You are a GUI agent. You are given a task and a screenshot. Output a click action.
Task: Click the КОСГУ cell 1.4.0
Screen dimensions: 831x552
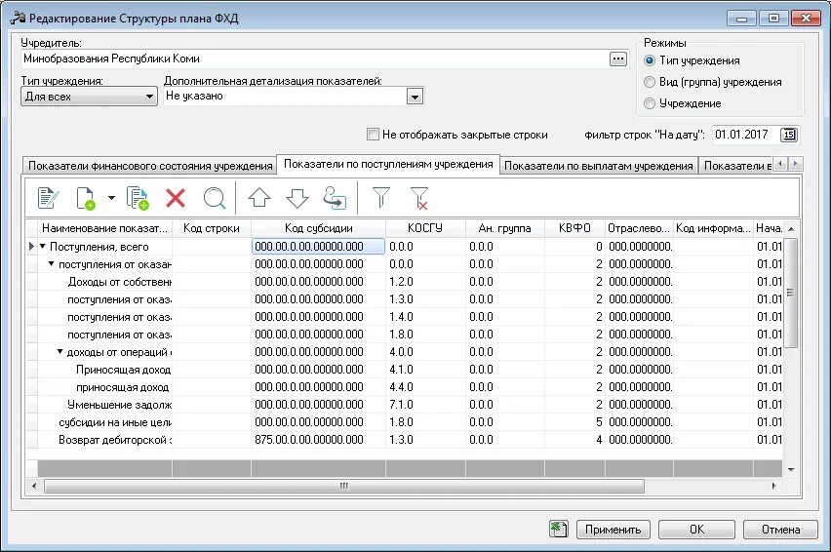(x=425, y=316)
